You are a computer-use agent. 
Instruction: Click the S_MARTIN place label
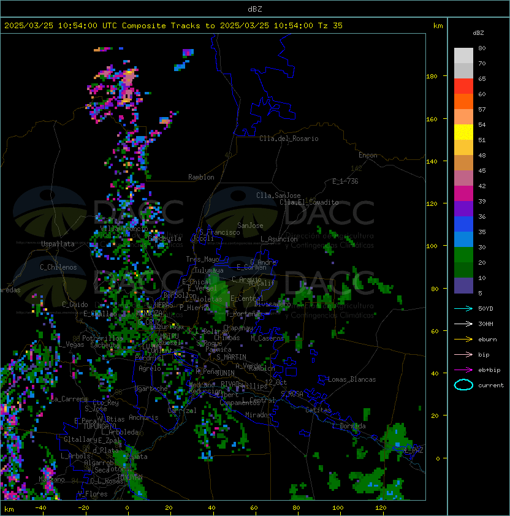[x=232, y=357]
